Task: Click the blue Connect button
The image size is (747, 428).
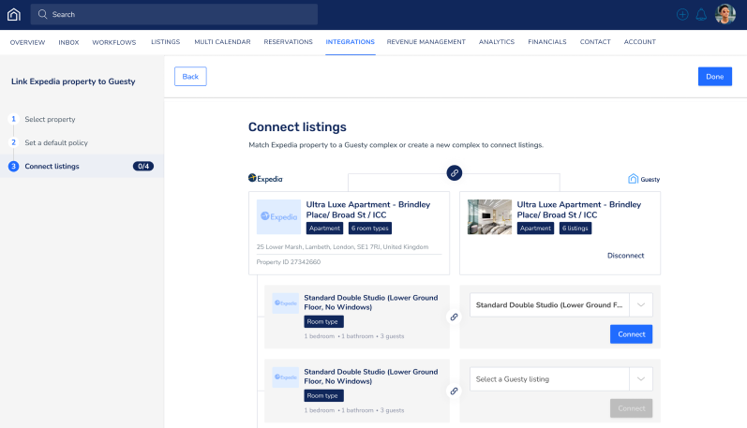Action: click(x=631, y=334)
